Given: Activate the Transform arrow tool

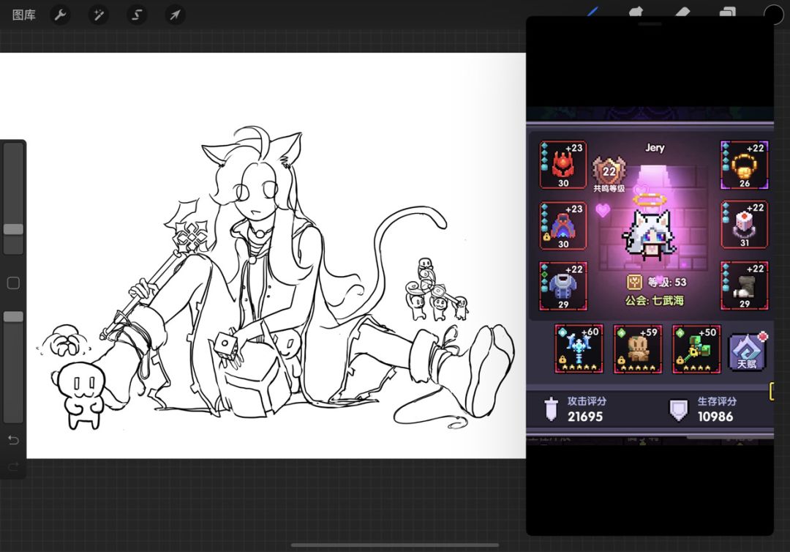Looking at the screenshot, I should [x=175, y=15].
